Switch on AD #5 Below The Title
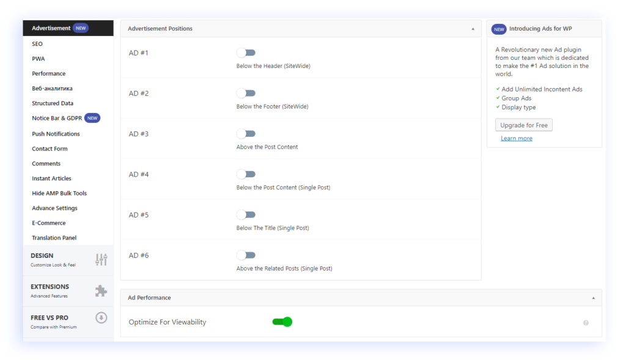This screenshot has width=626, height=360. (246, 215)
